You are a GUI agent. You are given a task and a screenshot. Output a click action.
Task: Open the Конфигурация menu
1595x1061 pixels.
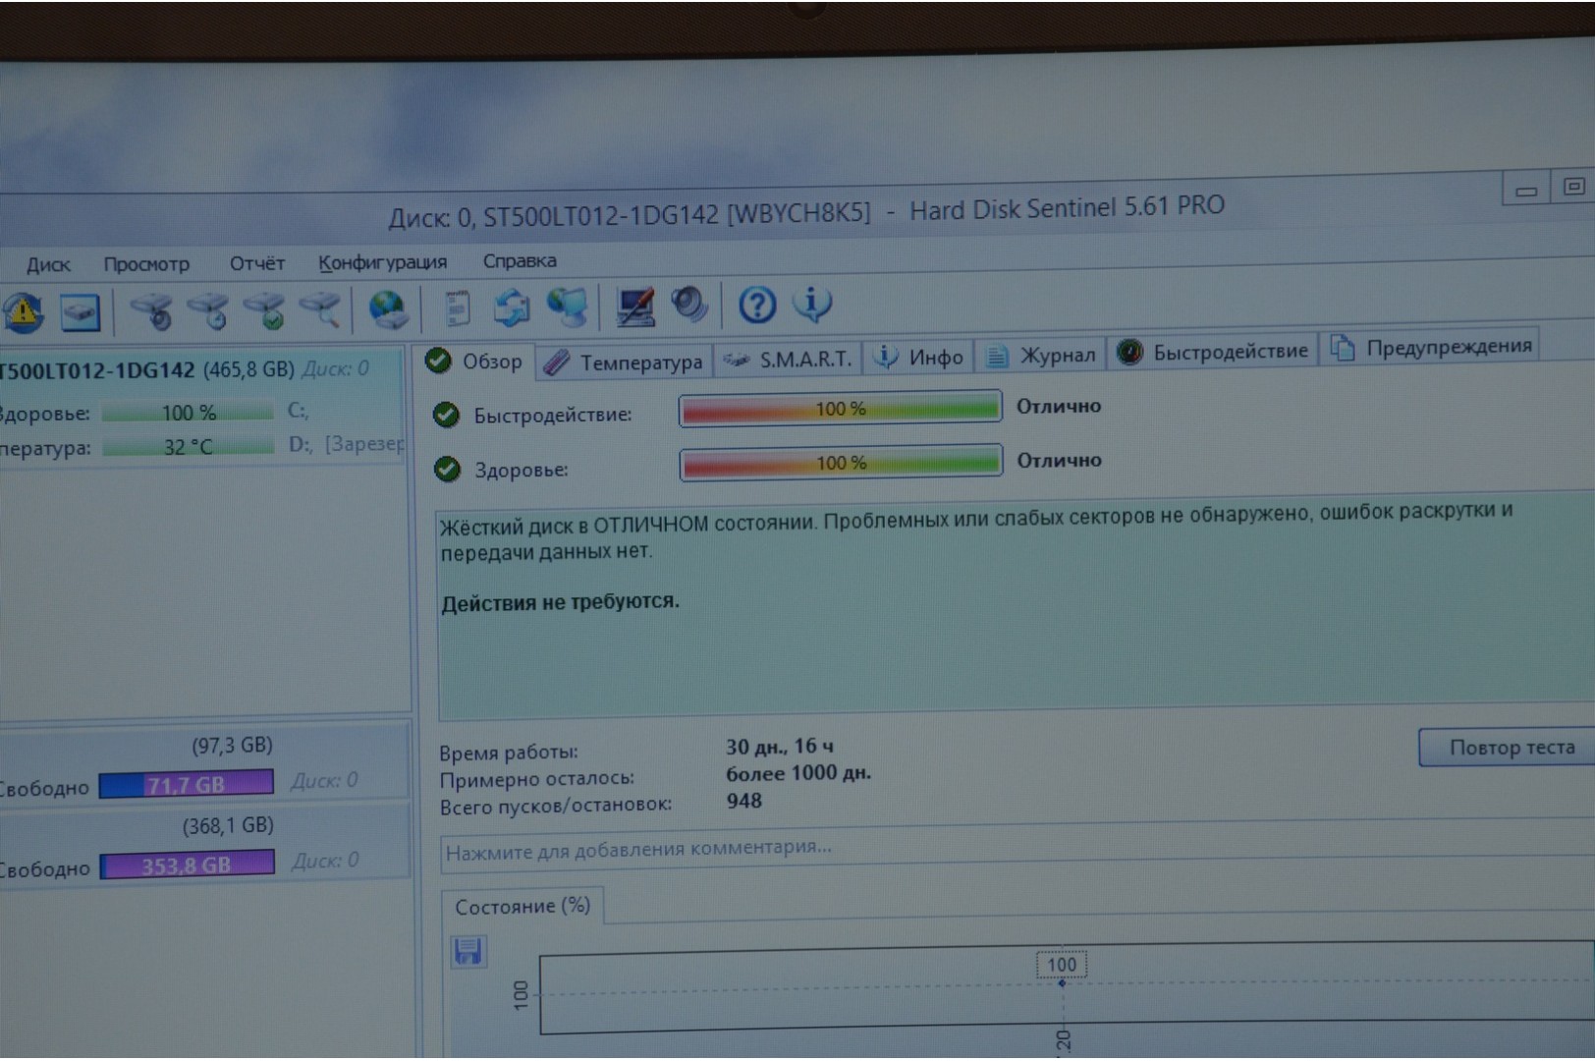(382, 262)
